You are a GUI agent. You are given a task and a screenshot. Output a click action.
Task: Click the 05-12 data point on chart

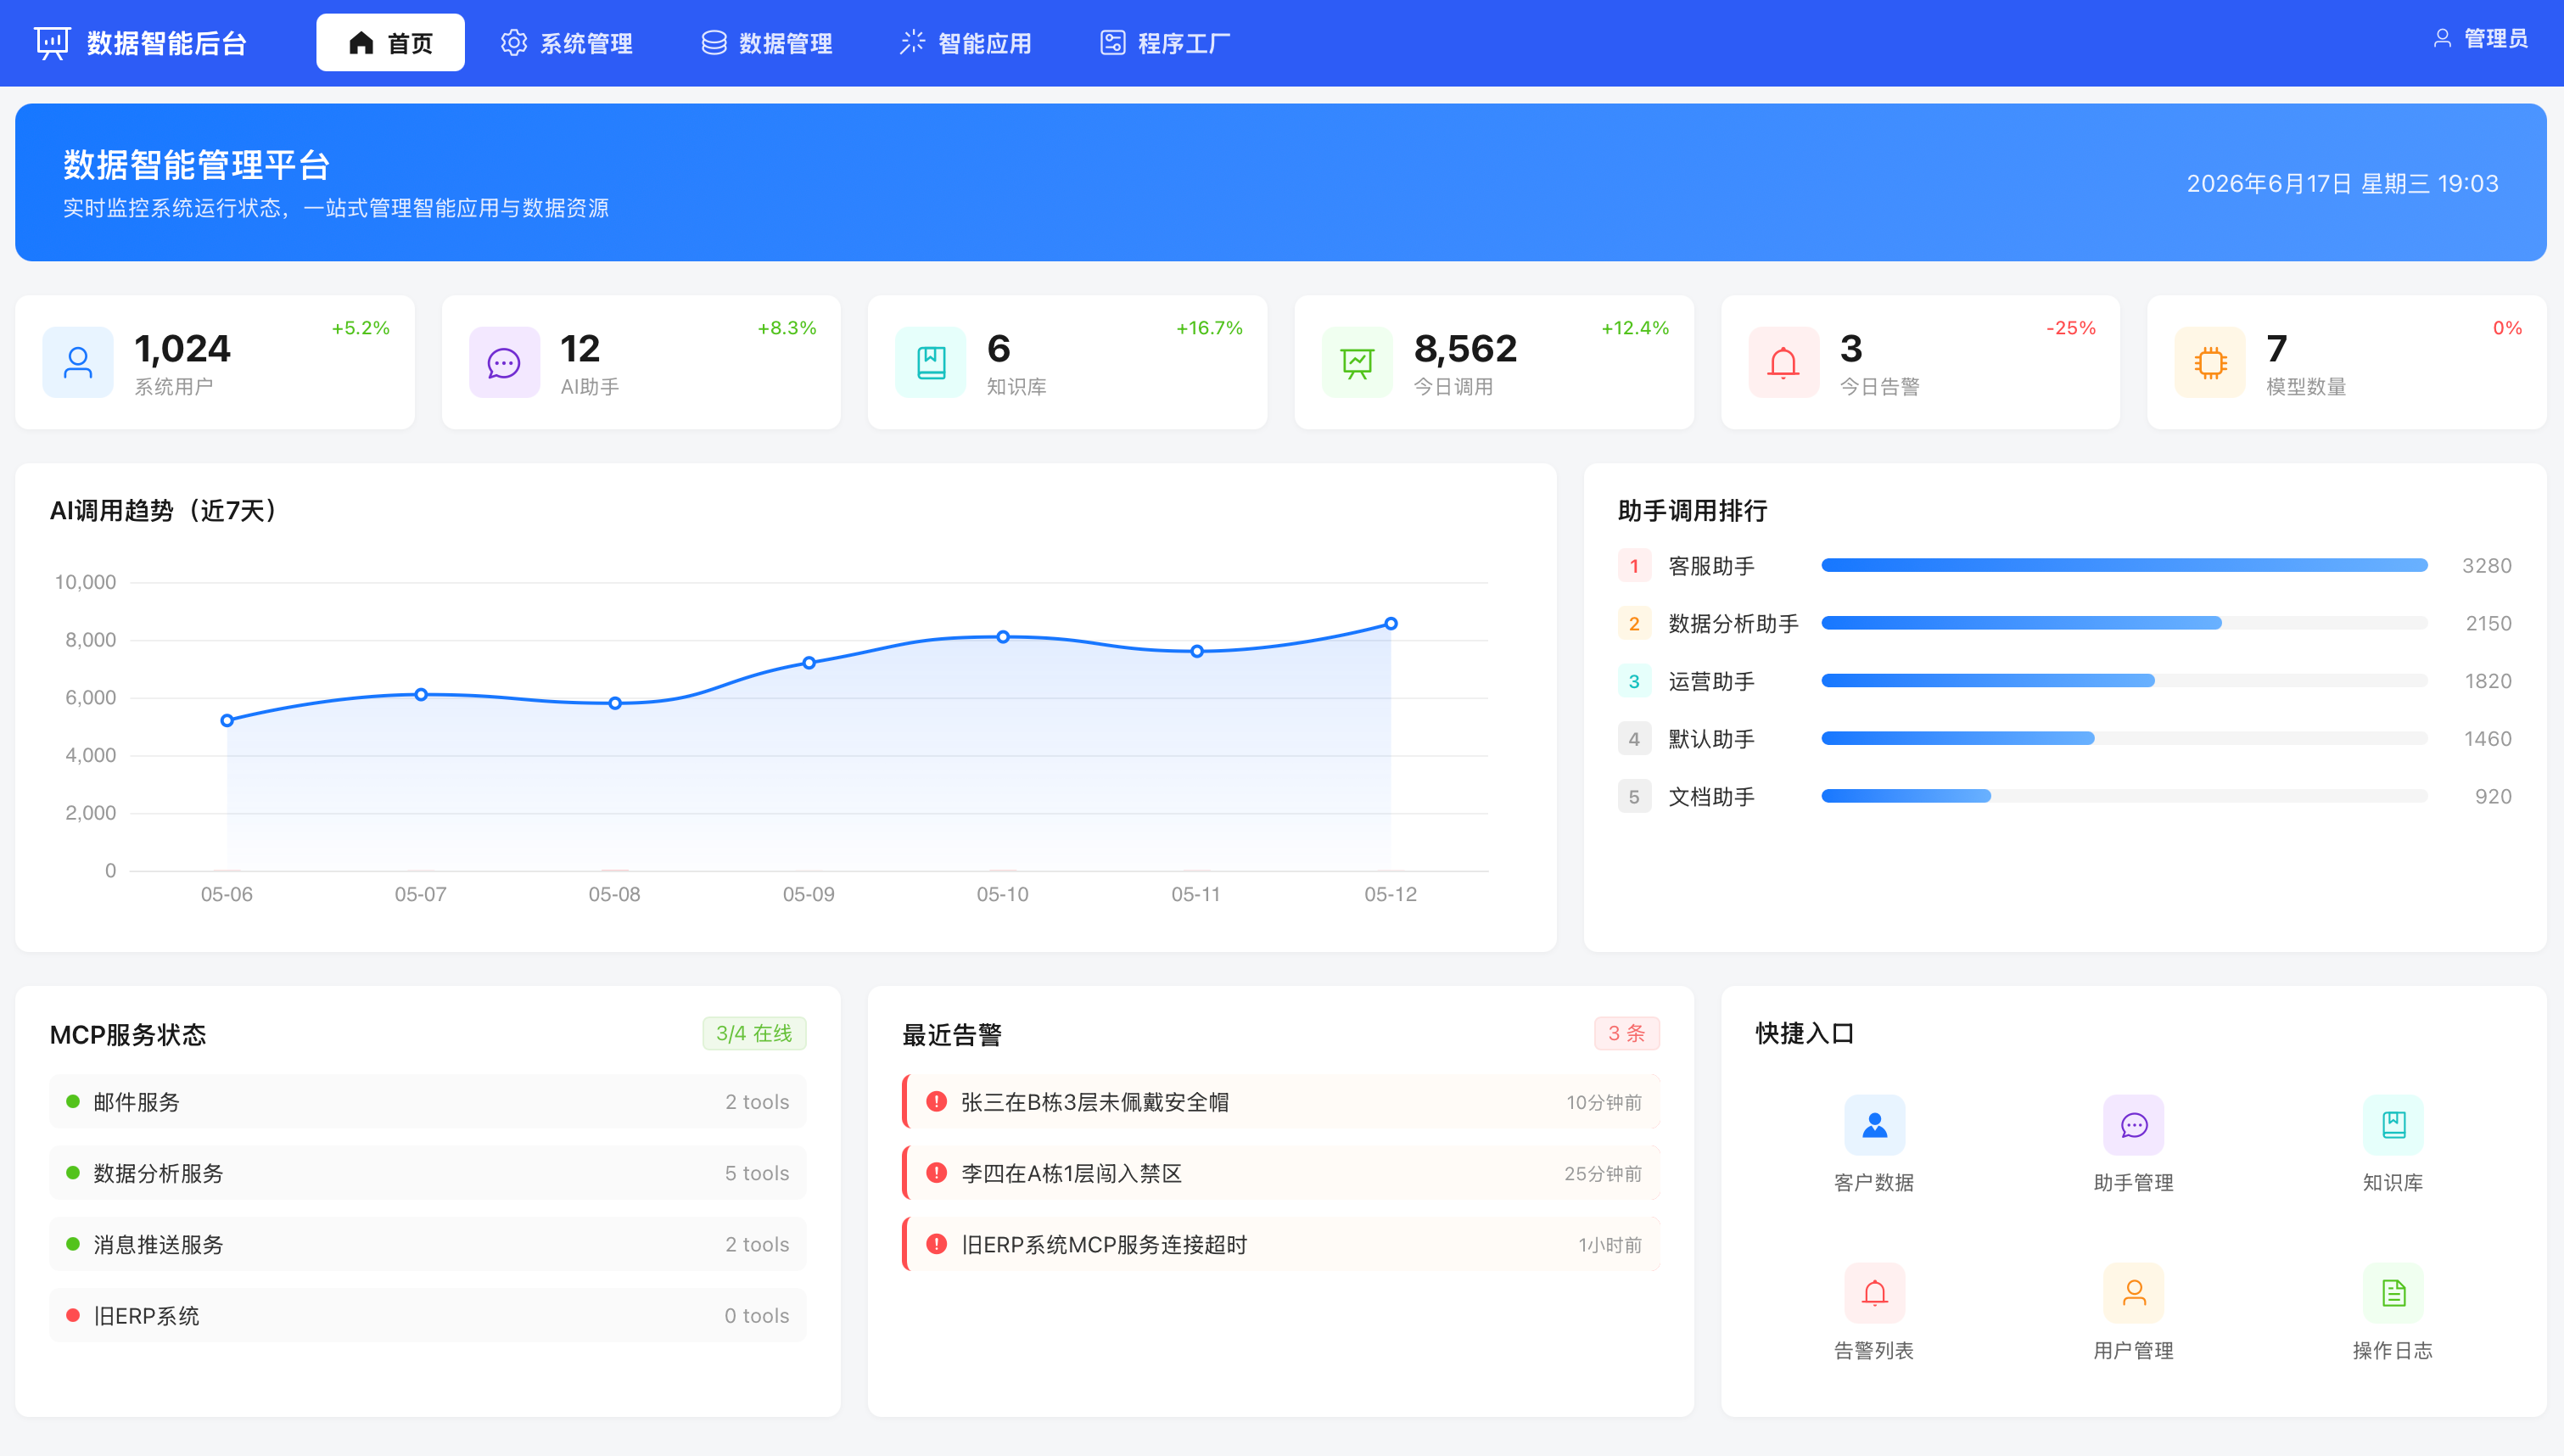(1391, 623)
